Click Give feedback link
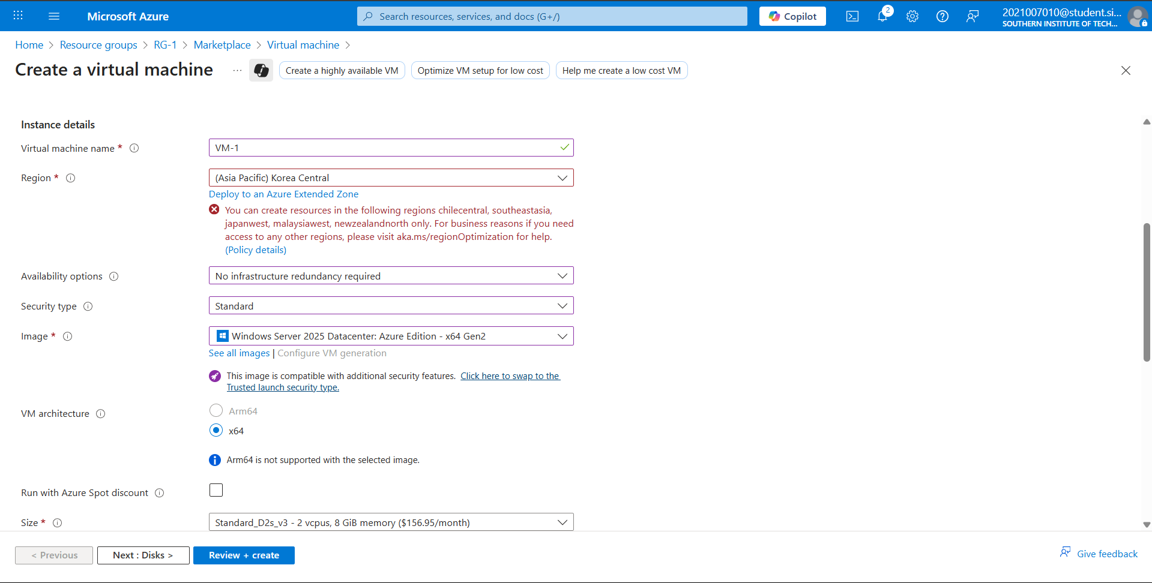The image size is (1152, 583). 1099,554
